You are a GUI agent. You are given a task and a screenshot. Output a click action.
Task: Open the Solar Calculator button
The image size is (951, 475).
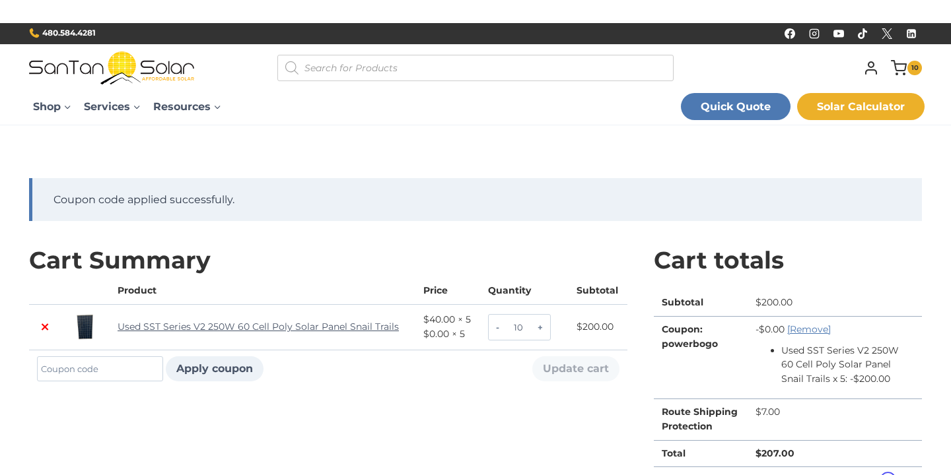[x=861, y=107]
